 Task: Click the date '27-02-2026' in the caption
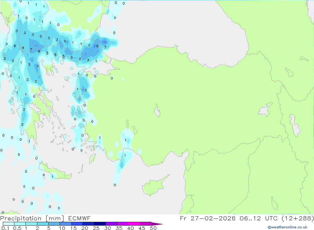[x=213, y=218]
